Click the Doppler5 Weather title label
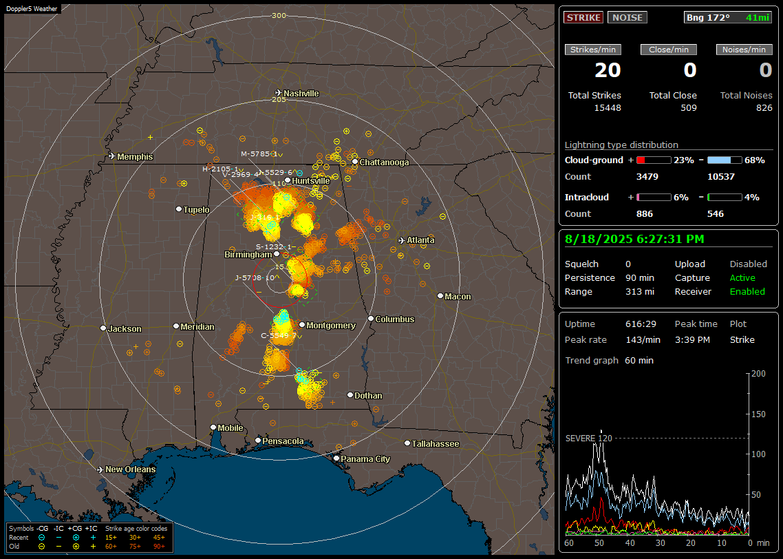Screen dimensions: 783x559 [32, 9]
